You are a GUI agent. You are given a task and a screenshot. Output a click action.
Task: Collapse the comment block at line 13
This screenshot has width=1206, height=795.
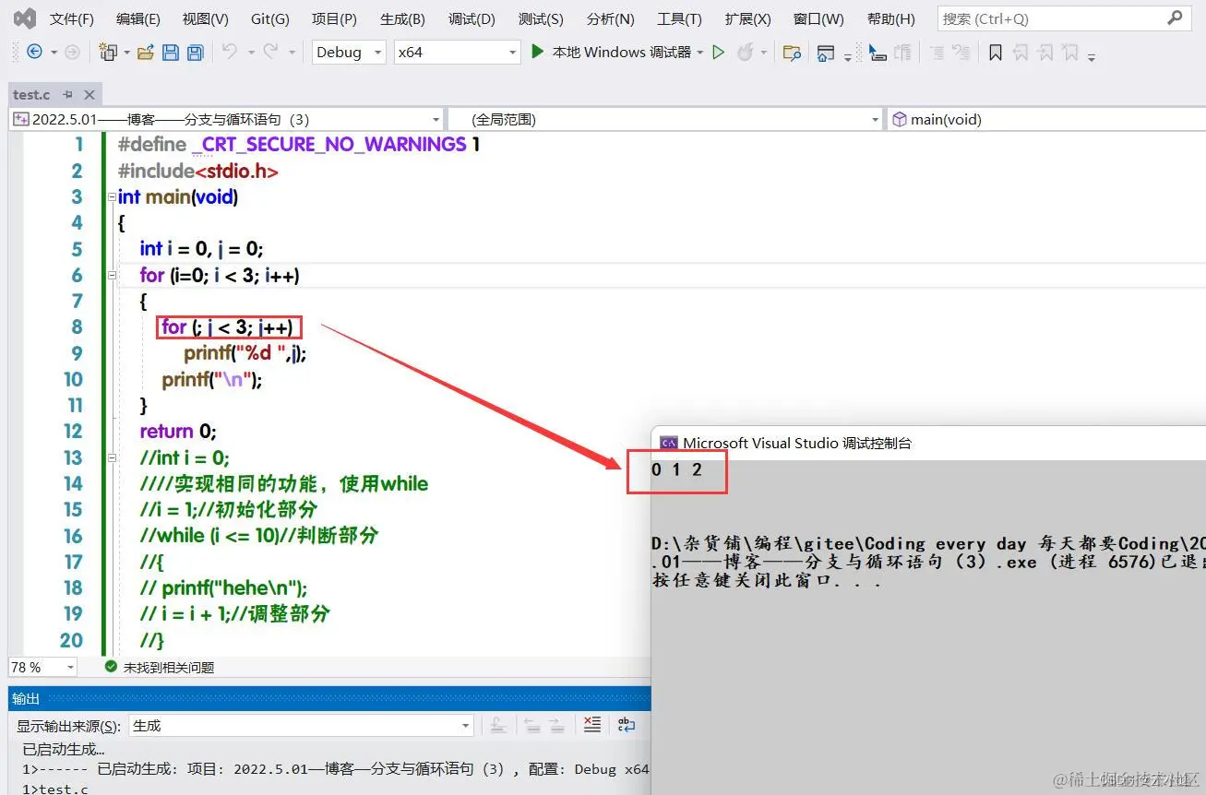[112, 457]
